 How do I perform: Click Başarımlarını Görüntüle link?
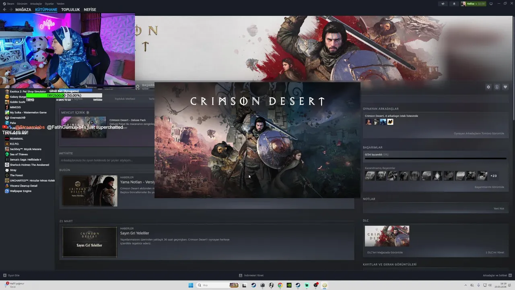coord(489,187)
